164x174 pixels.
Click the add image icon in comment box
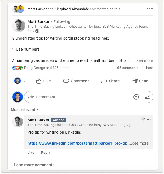pyautogui.click(x=147, y=97)
